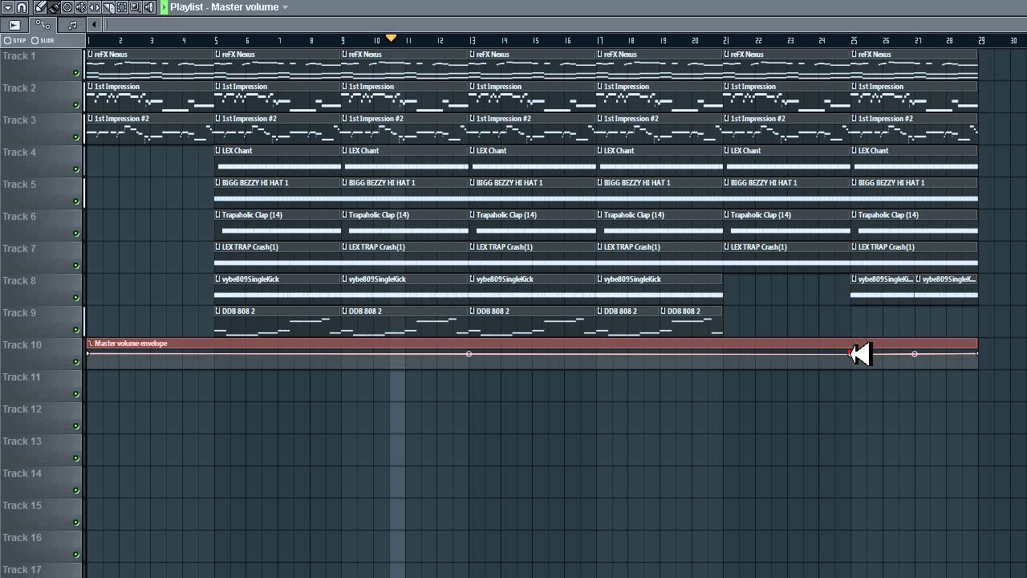Select the envelope control point at bar 13

(469, 354)
